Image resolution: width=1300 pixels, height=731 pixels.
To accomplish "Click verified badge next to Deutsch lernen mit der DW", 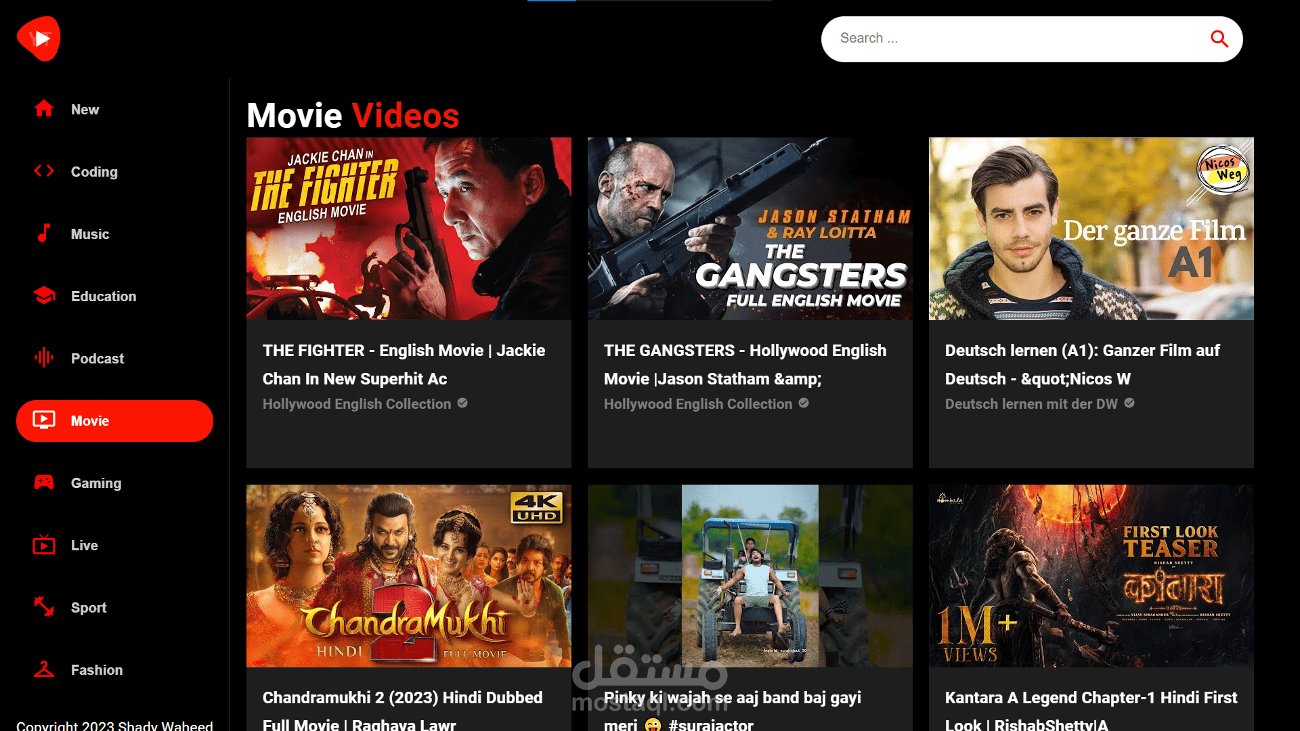I will coord(1129,403).
